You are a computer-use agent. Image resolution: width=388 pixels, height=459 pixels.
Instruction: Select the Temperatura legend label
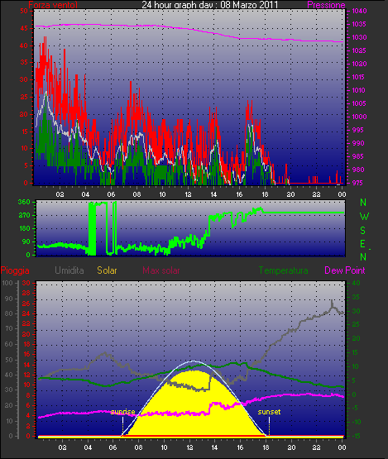coord(283,270)
